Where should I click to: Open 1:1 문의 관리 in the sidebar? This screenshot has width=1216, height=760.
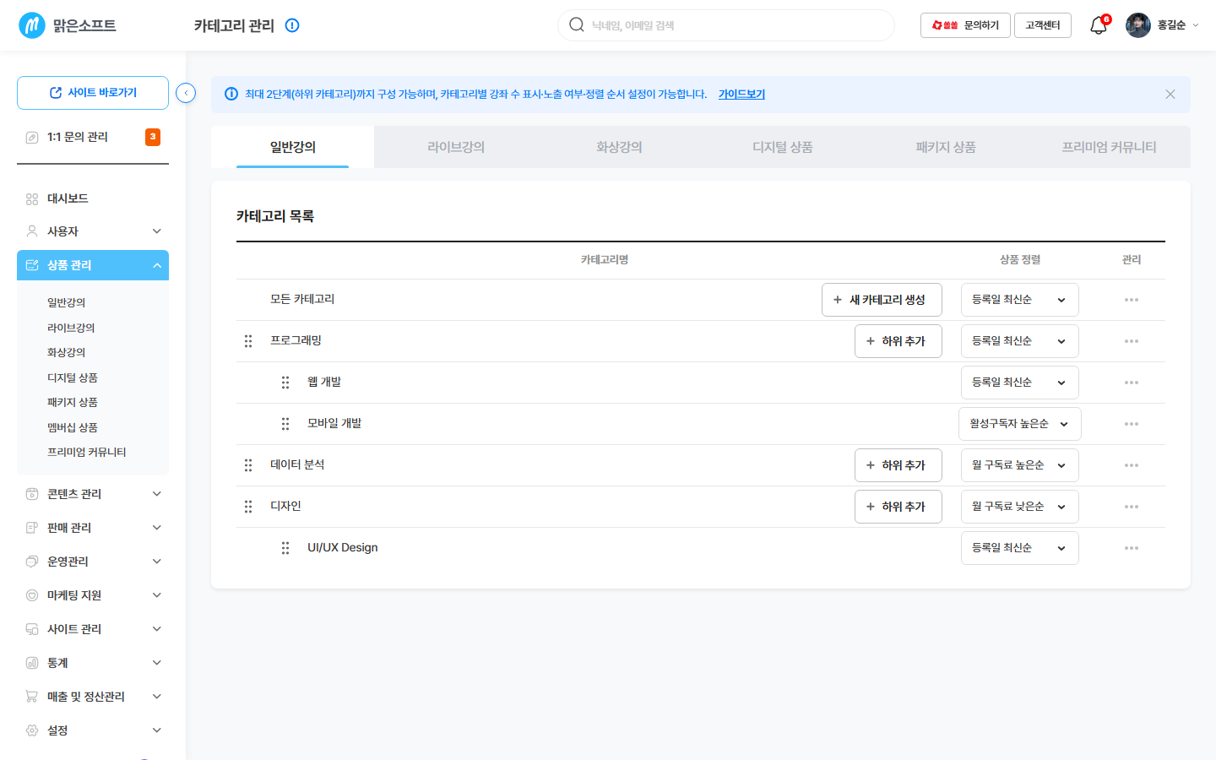click(x=93, y=137)
